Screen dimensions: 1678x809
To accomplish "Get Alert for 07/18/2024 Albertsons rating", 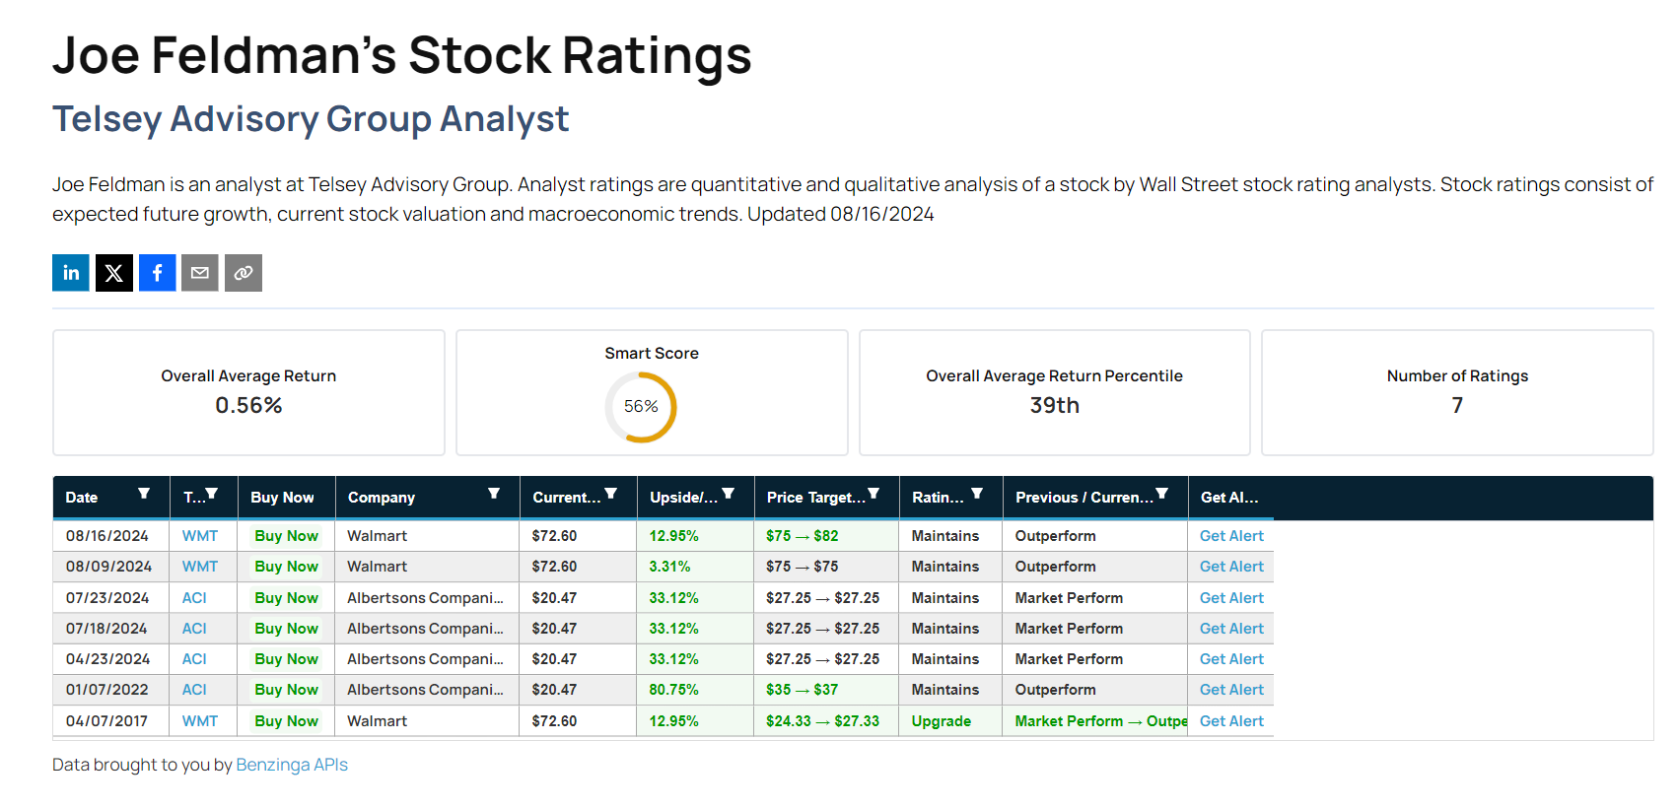I will point(1231,629).
